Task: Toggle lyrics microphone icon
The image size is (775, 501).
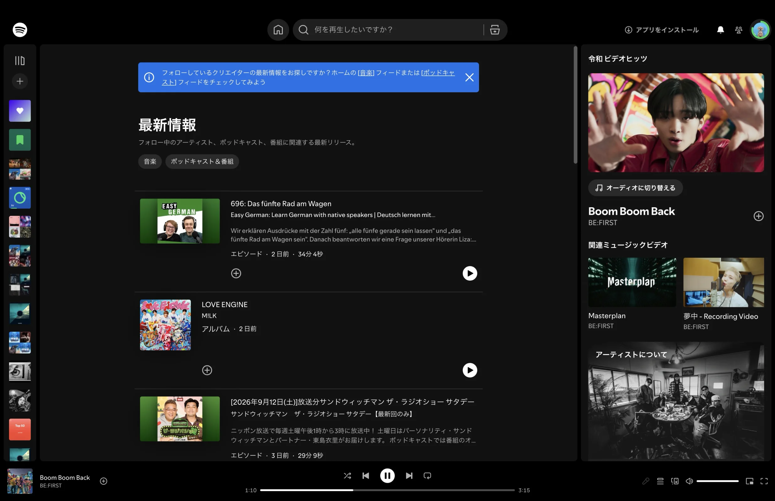Action: 646,481
